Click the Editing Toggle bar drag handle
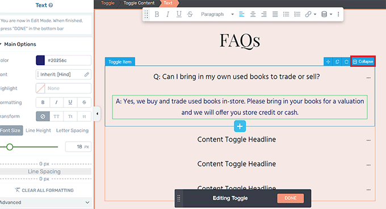 pos(179,198)
